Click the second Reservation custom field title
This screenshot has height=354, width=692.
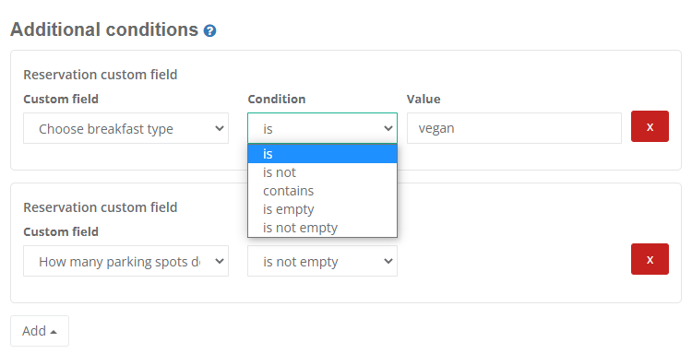[x=101, y=207]
